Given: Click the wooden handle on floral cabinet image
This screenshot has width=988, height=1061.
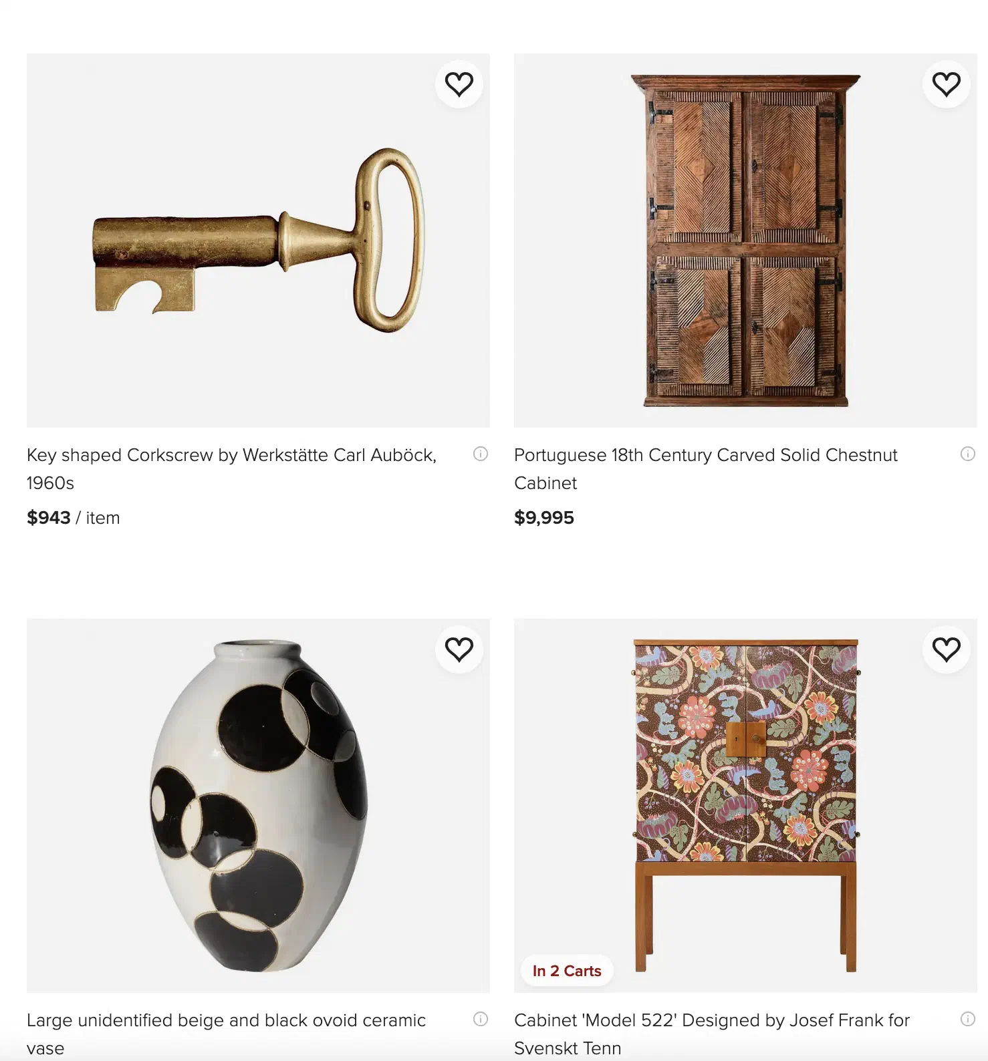Looking at the screenshot, I should click(x=746, y=739).
